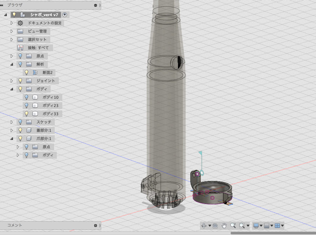Screen dimensions: 316x235
Task: Toggle visibility bulb of シャボ_ver4 v7
Action: point(14,14)
